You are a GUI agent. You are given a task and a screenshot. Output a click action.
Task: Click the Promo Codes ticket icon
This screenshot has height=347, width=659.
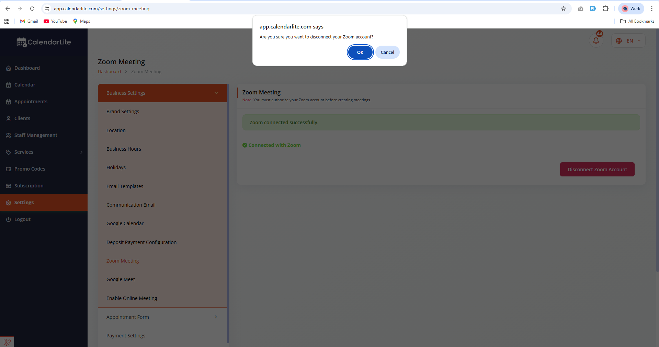tap(9, 169)
